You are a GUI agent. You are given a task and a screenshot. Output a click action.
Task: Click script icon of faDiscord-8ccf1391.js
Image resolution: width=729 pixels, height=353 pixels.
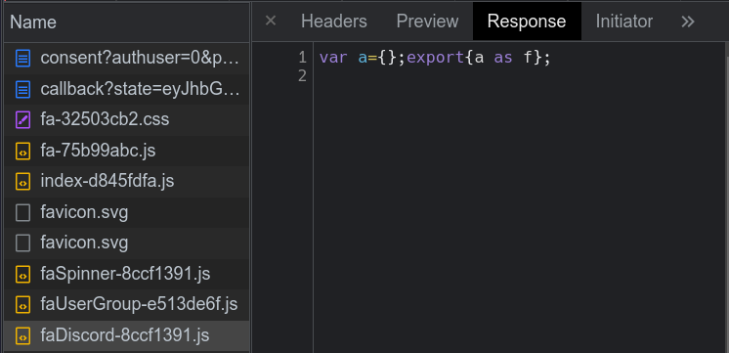[22, 335]
